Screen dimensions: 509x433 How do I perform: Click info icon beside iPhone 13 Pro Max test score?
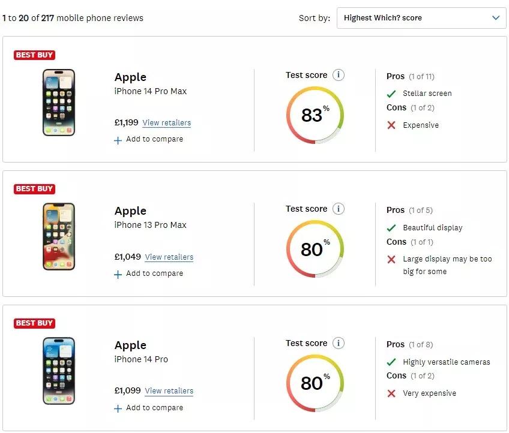coord(339,209)
